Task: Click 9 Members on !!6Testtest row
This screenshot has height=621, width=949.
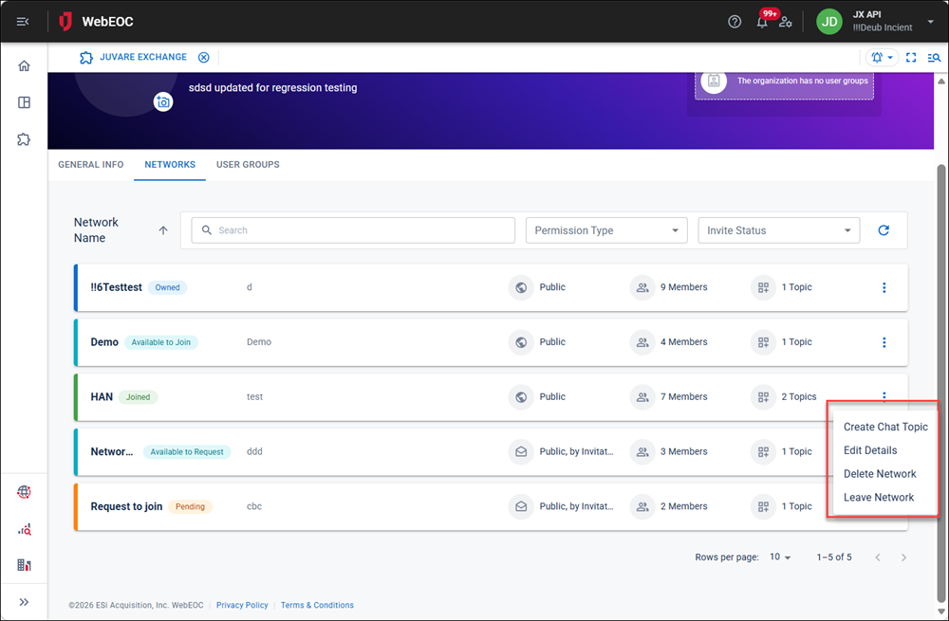Action: (684, 287)
